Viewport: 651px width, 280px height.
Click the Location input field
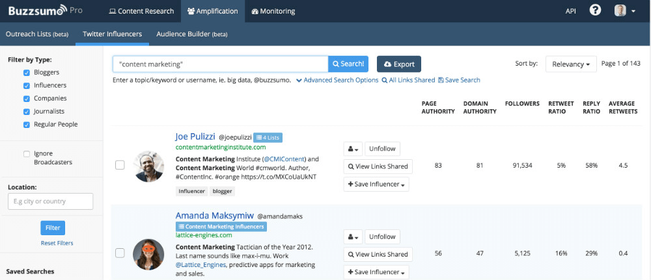click(51, 201)
